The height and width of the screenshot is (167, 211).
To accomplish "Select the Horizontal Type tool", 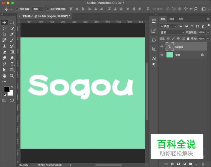I will pos(12,64).
